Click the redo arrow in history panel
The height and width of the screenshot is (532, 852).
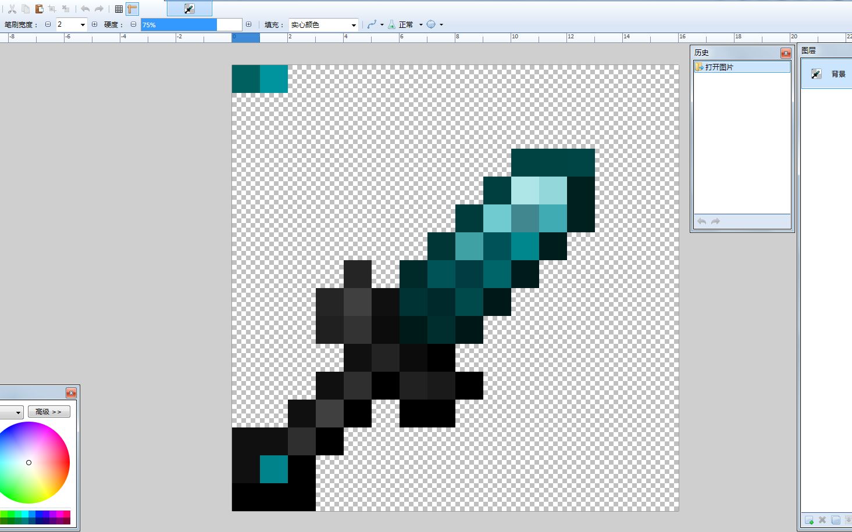point(715,221)
